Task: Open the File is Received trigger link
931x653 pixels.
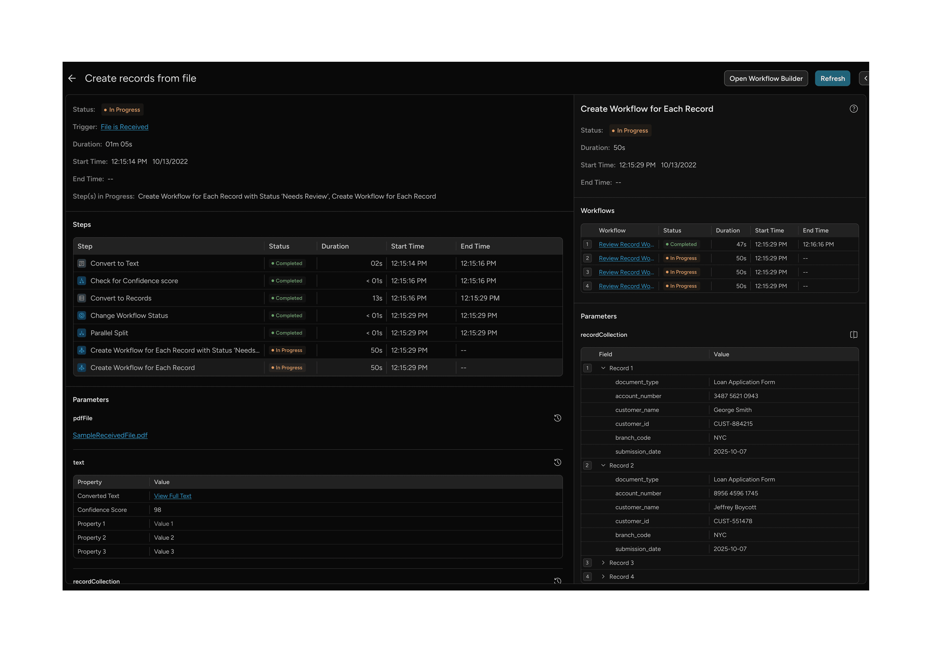Action: point(124,126)
